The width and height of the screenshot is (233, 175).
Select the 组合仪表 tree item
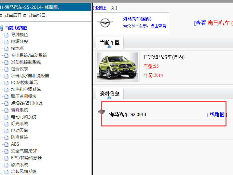[20, 69]
